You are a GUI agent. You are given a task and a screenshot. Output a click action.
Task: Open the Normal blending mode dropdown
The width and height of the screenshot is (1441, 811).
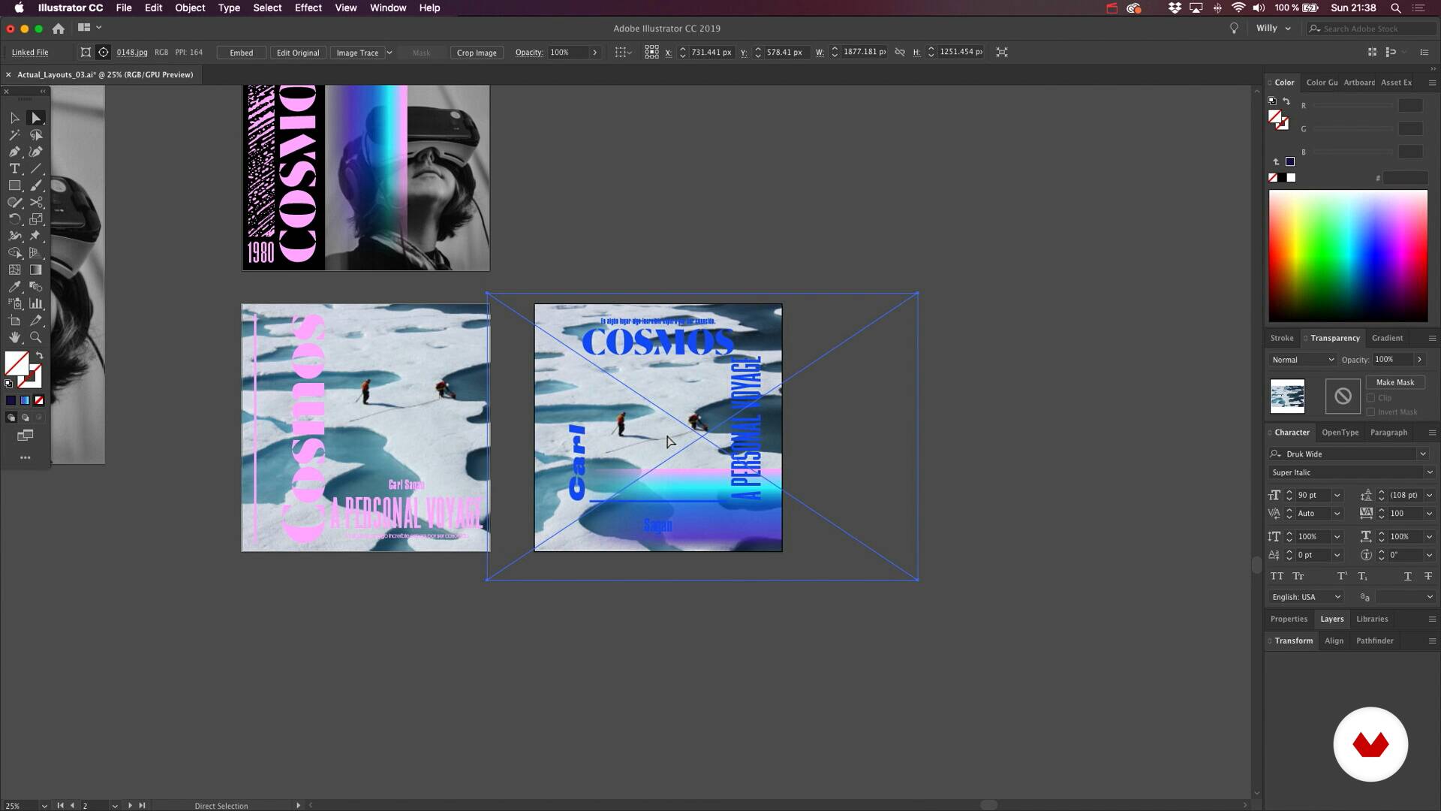pyautogui.click(x=1302, y=360)
